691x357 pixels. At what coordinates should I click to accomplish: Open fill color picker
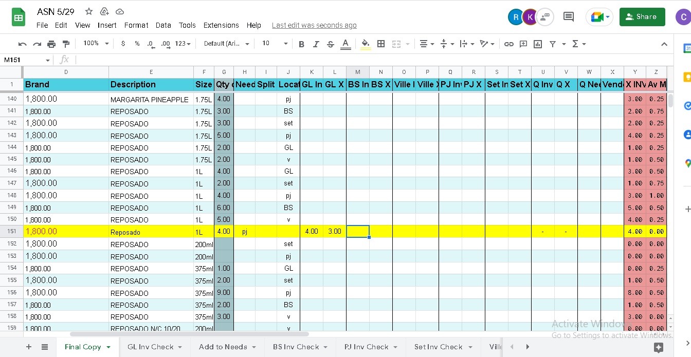(366, 44)
